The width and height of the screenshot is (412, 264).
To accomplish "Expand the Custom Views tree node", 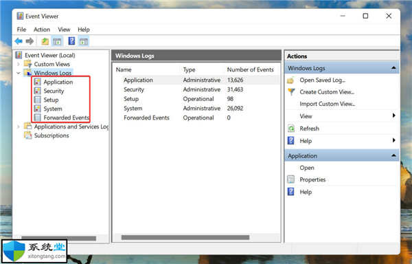I will tap(19, 64).
